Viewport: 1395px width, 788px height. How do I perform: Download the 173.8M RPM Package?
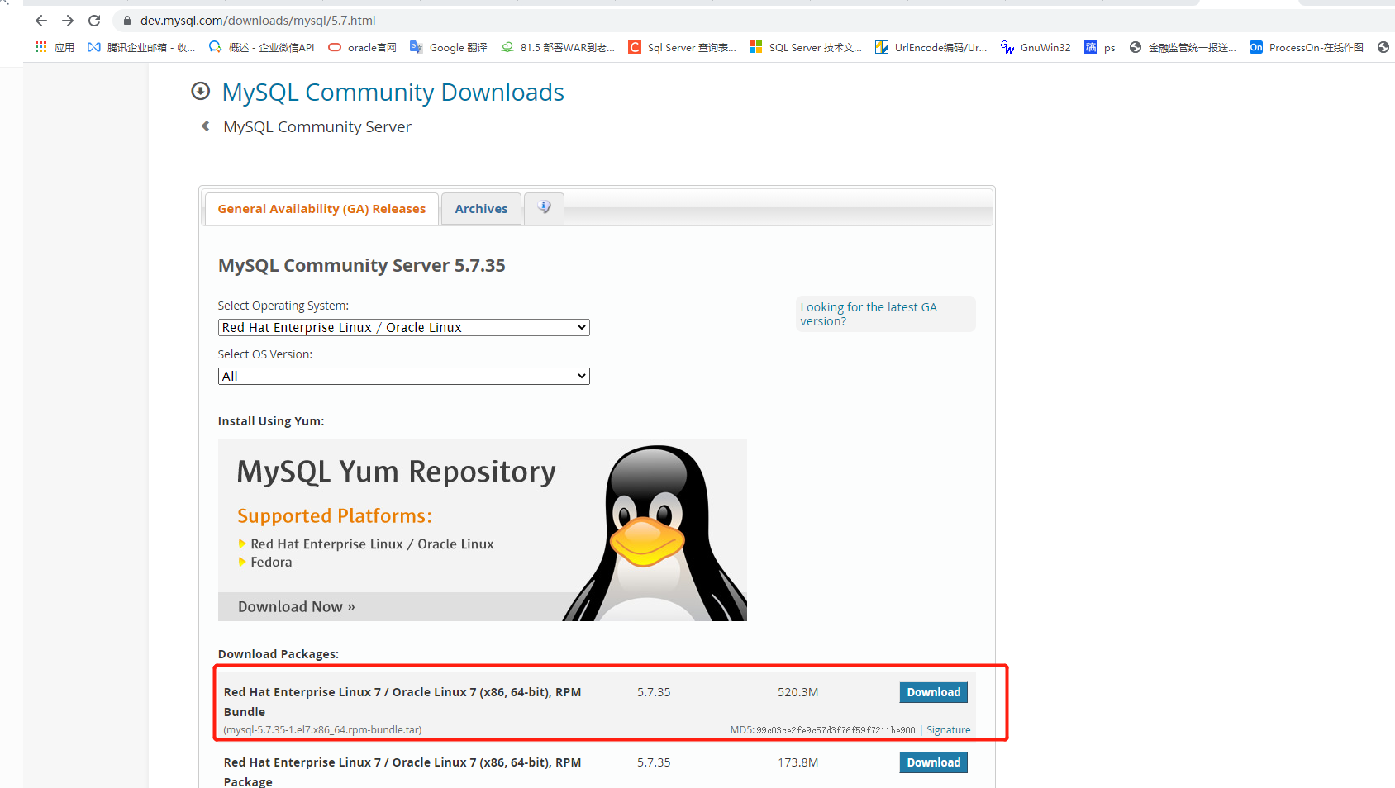[933, 762]
